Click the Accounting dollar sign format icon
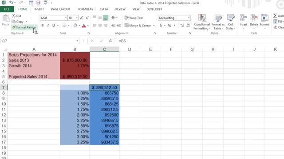 pos(161,26)
